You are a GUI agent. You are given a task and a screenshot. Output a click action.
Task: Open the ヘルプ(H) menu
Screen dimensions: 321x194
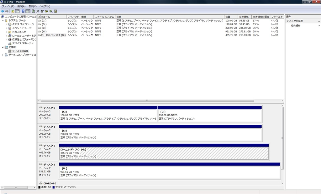click(45, 6)
